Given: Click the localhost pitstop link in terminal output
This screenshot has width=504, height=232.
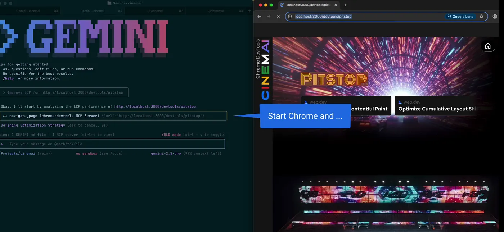Looking at the screenshot, I should [x=156, y=106].
